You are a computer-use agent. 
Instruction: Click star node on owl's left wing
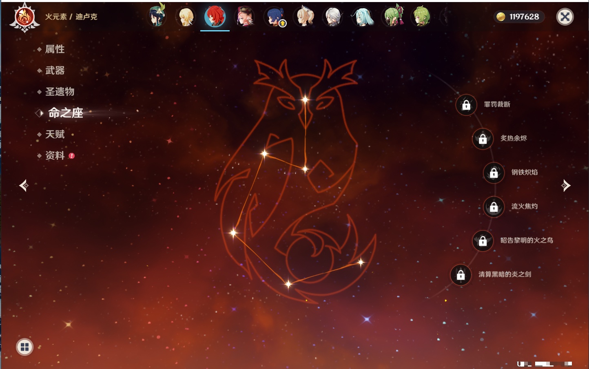(x=264, y=154)
